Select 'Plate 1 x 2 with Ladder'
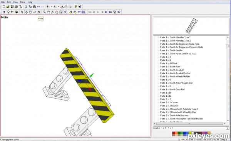The width and height of the screenshot is (231, 141). click(171, 50)
